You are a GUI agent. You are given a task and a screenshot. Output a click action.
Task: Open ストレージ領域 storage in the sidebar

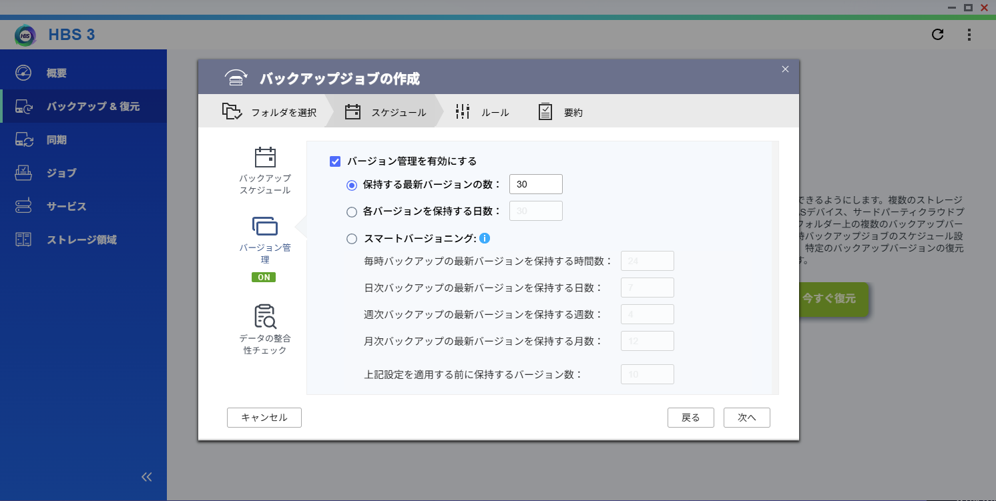coord(81,239)
